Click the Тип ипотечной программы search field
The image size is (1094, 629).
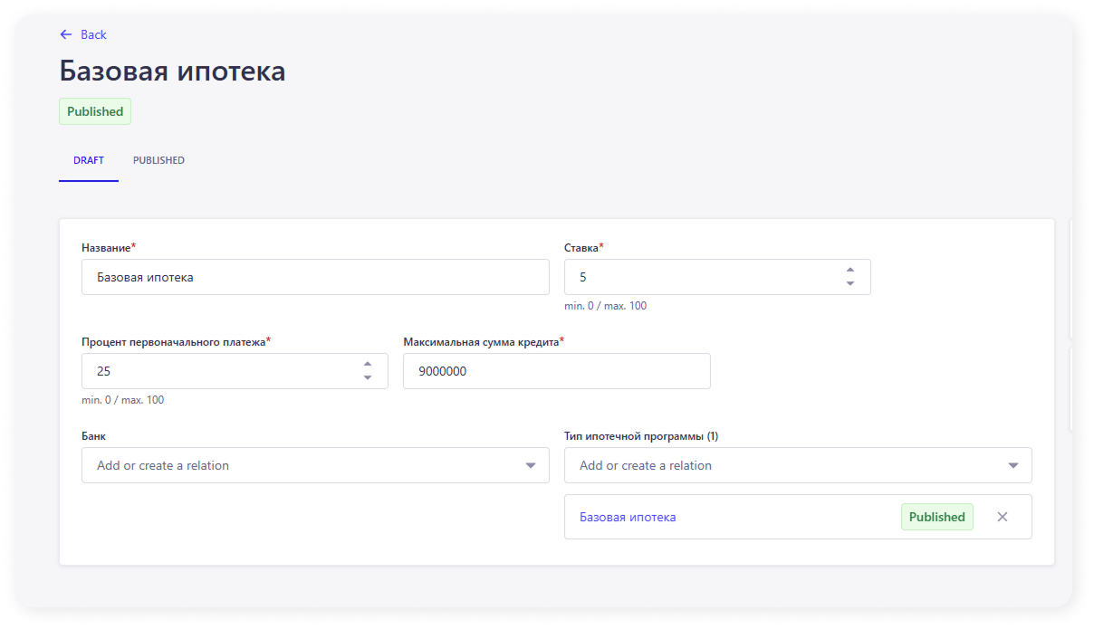779,465
